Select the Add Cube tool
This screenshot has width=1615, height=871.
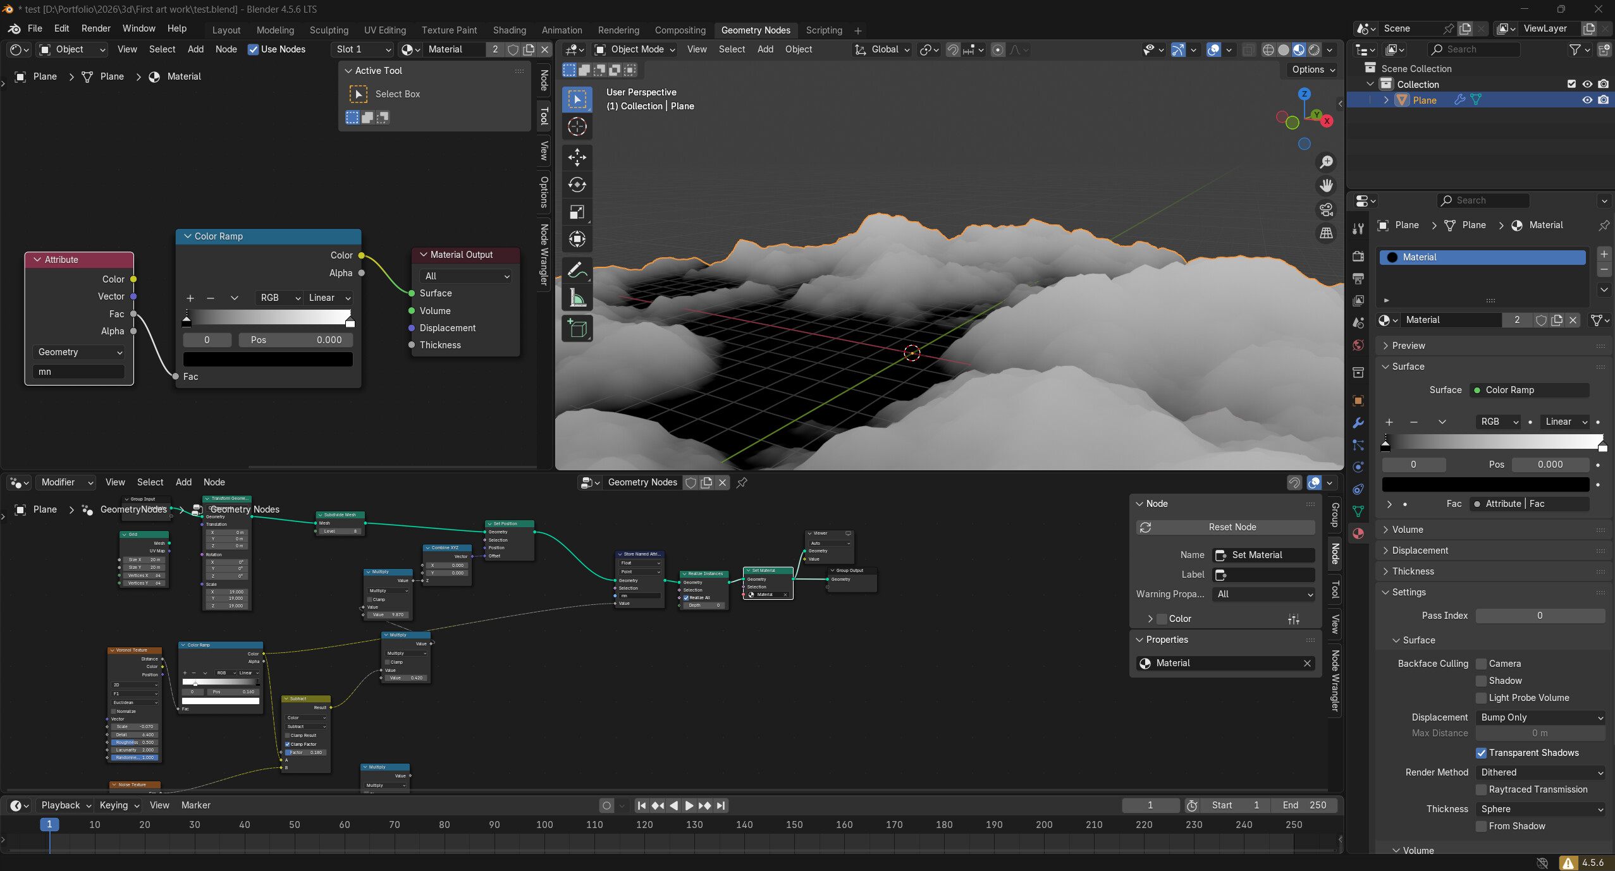577,328
